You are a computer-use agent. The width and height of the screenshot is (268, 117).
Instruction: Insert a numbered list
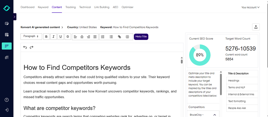[103, 37]
